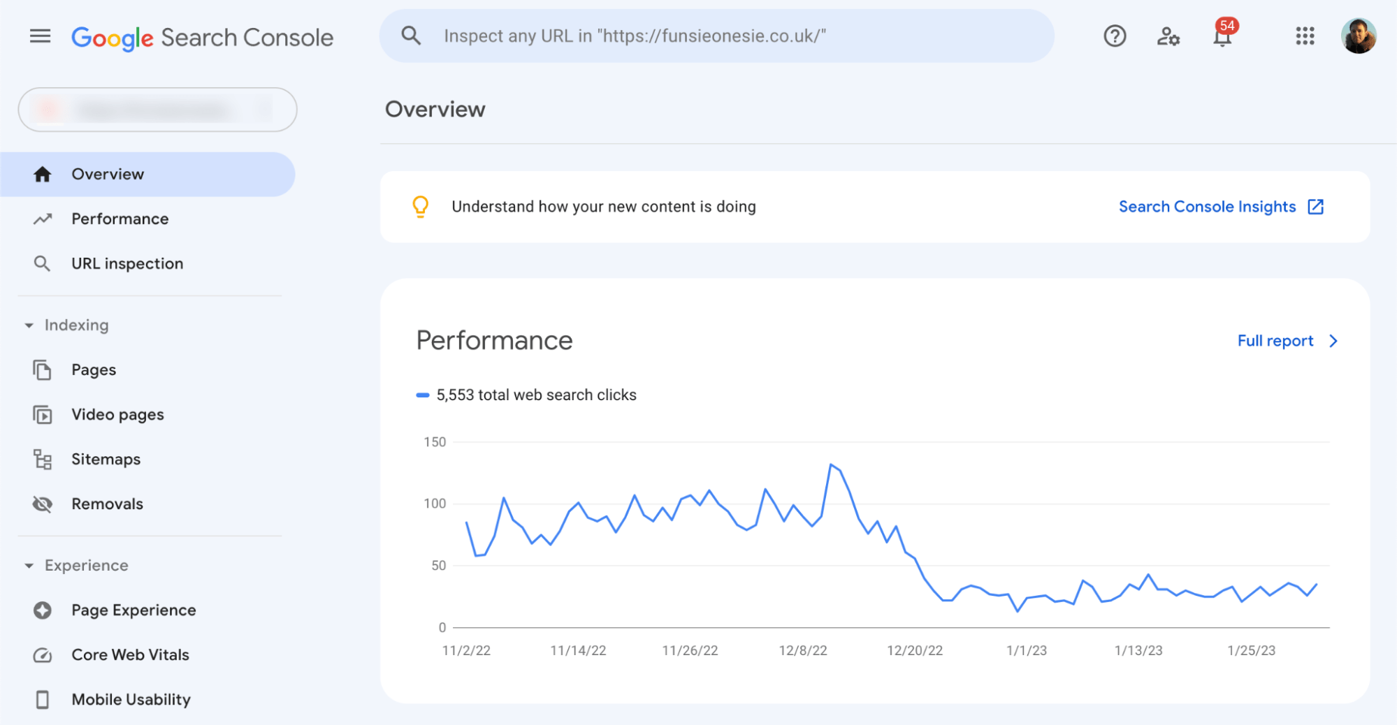Select the Pages indexing icon

(x=42, y=369)
